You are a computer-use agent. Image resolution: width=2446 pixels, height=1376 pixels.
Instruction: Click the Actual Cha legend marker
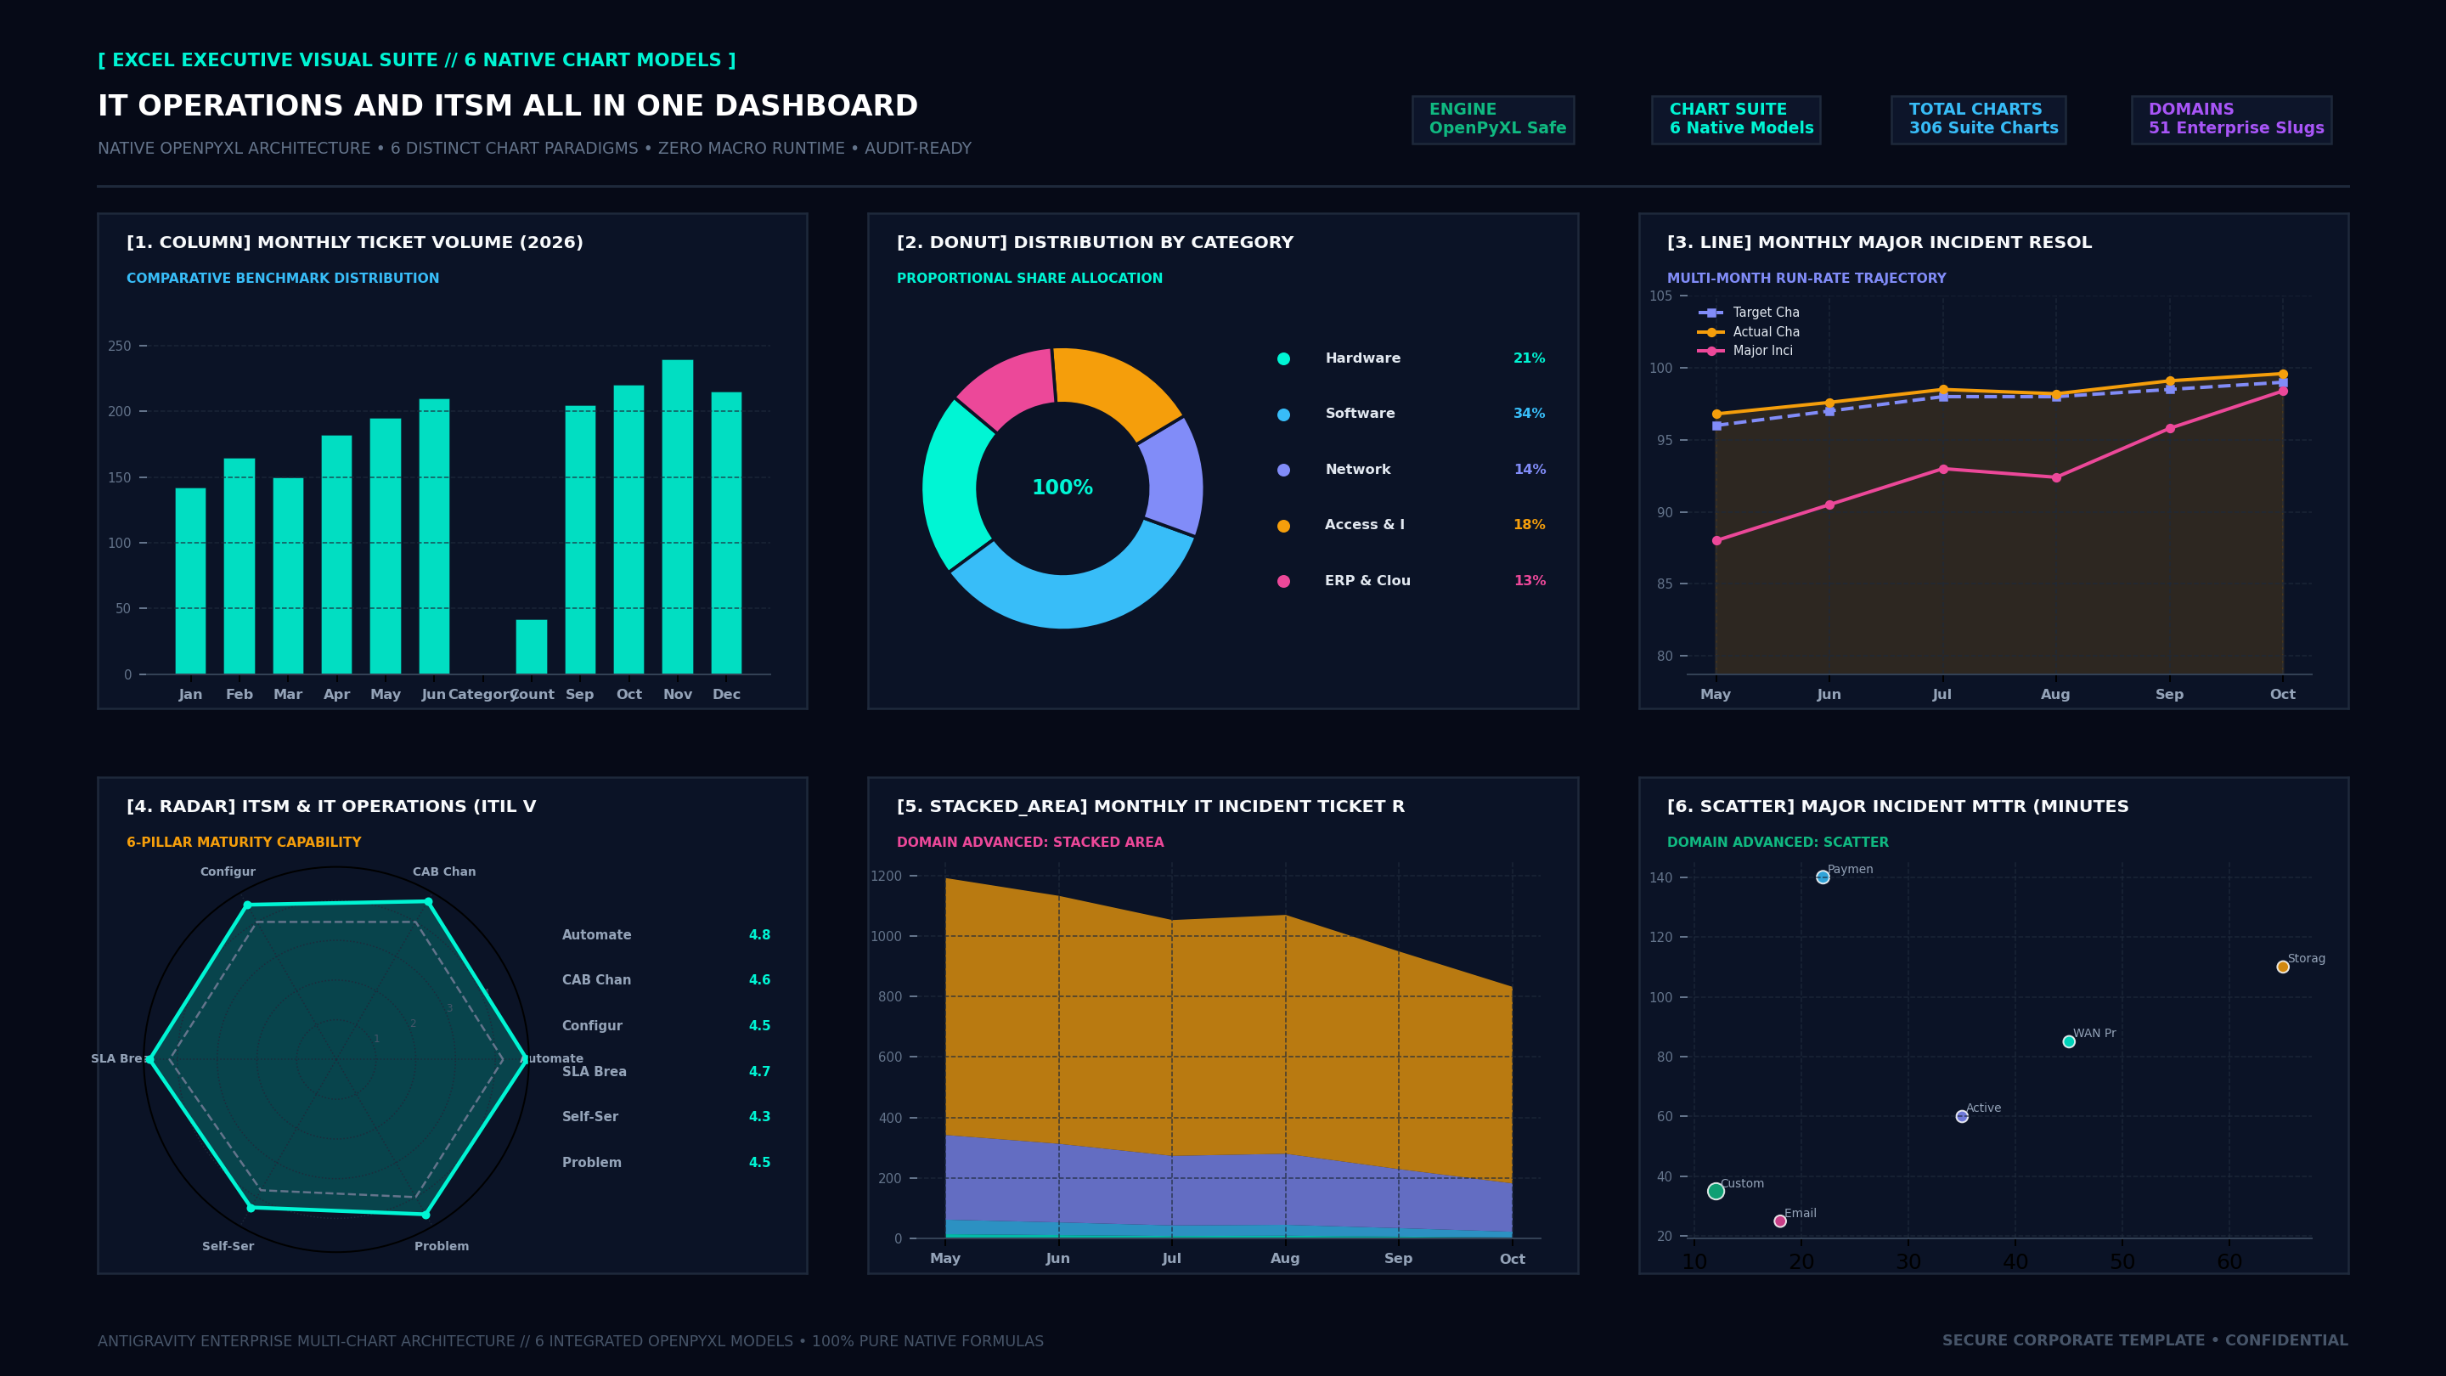pyautogui.click(x=1711, y=332)
